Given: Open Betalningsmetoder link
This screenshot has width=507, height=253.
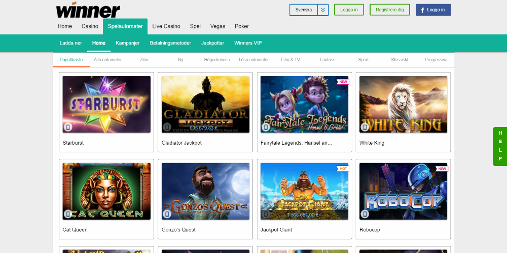Looking at the screenshot, I should click(170, 43).
